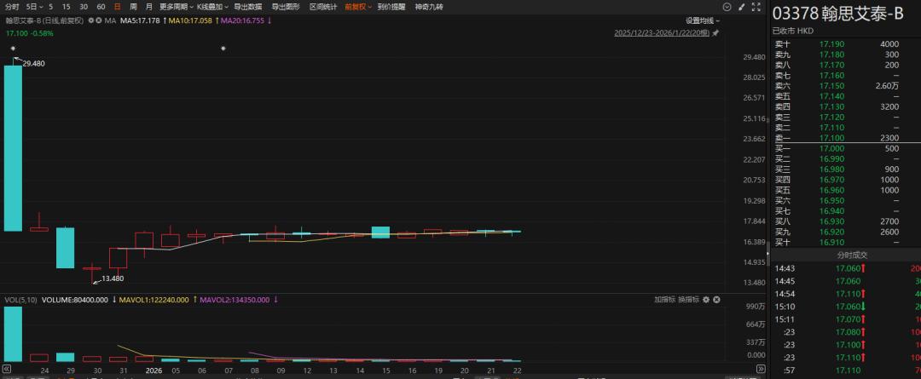
Task: Click VOLUME:80400.000 legend text
Action: coord(74,299)
